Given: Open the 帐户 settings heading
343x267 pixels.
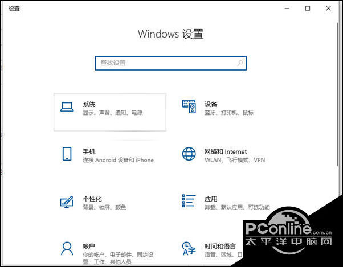Looking at the screenshot, I should (88, 246).
